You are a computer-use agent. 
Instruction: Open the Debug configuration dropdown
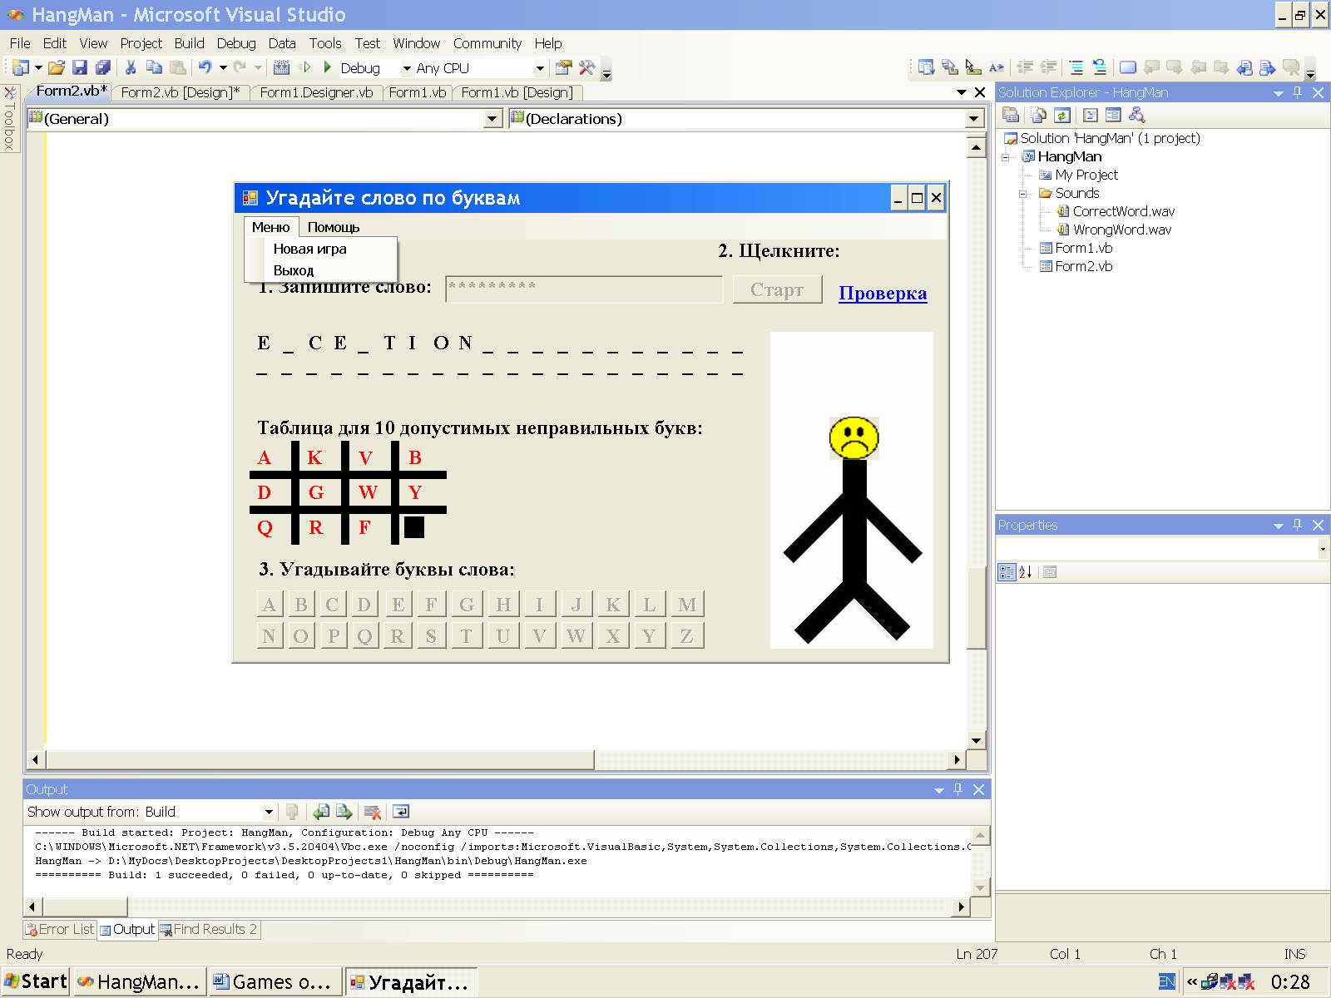click(x=406, y=68)
